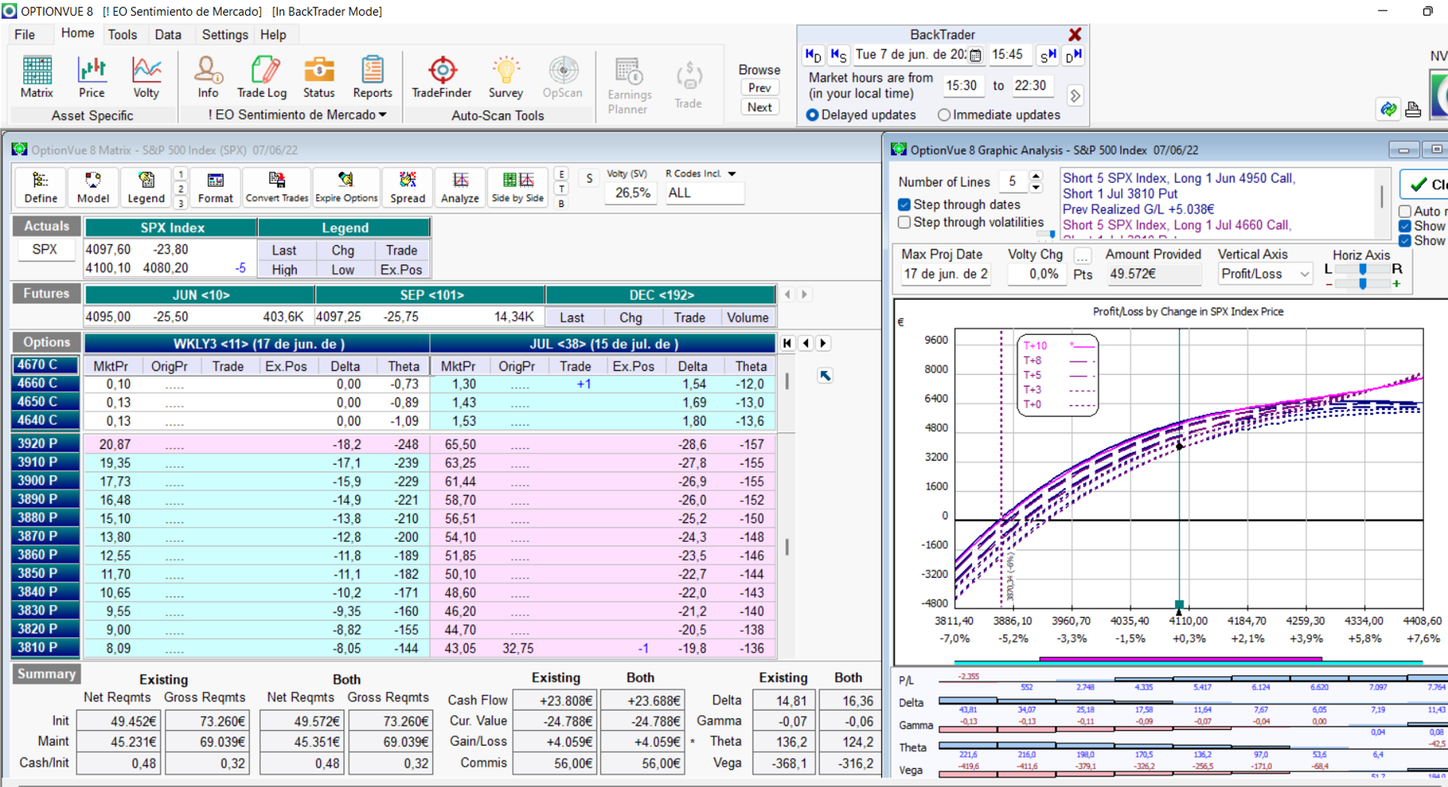Screen dimensions: 1448x787
Task: Open the Earnings Planner
Action: 629,85
